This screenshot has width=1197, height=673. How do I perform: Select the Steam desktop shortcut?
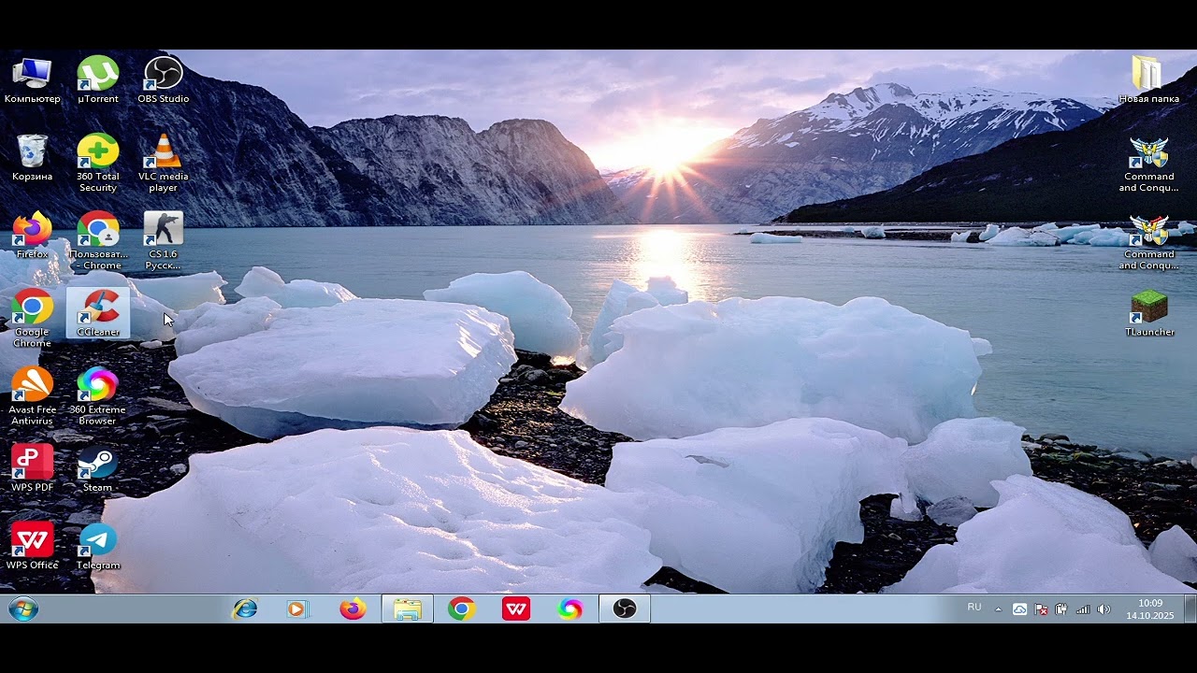tap(98, 468)
